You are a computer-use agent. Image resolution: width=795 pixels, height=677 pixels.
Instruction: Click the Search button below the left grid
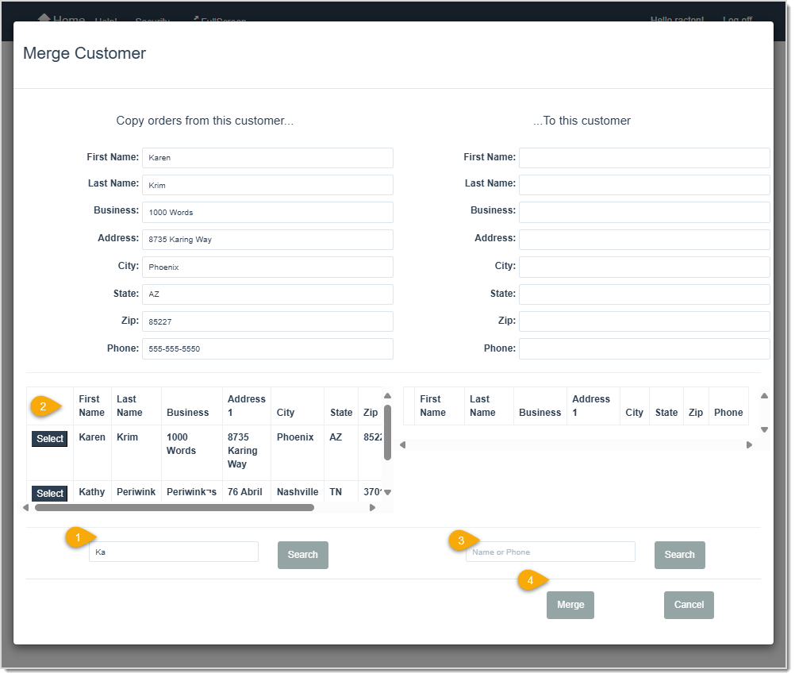[302, 555]
